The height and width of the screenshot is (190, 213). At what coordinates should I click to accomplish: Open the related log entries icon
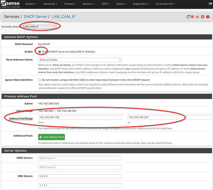click(x=202, y=17)
